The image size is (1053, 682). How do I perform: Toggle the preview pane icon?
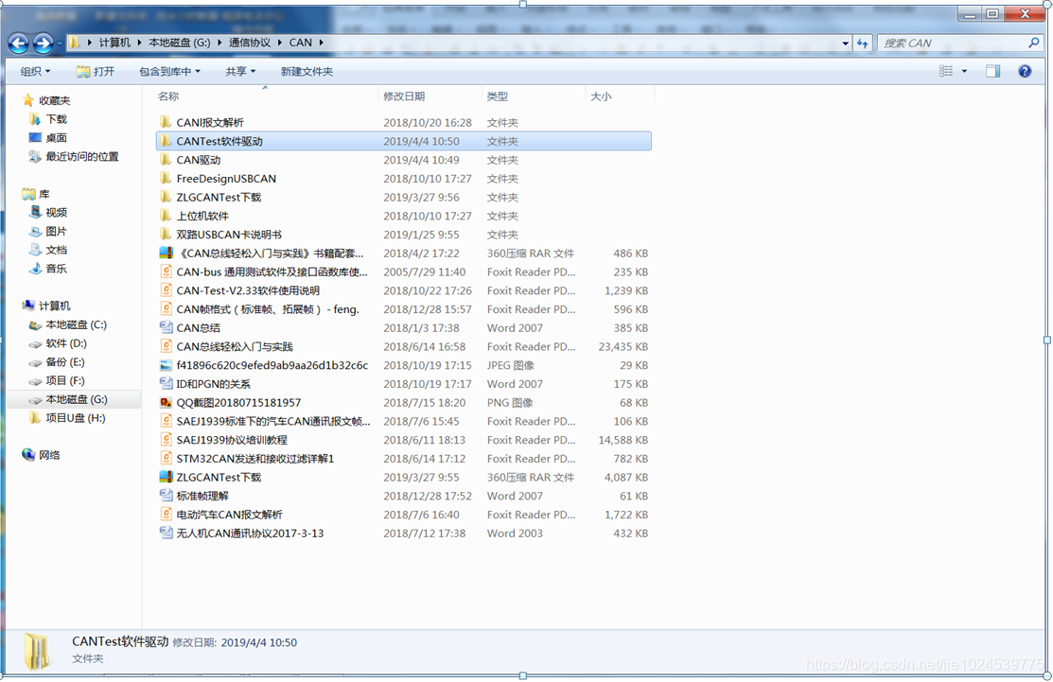tap(992, 71)
